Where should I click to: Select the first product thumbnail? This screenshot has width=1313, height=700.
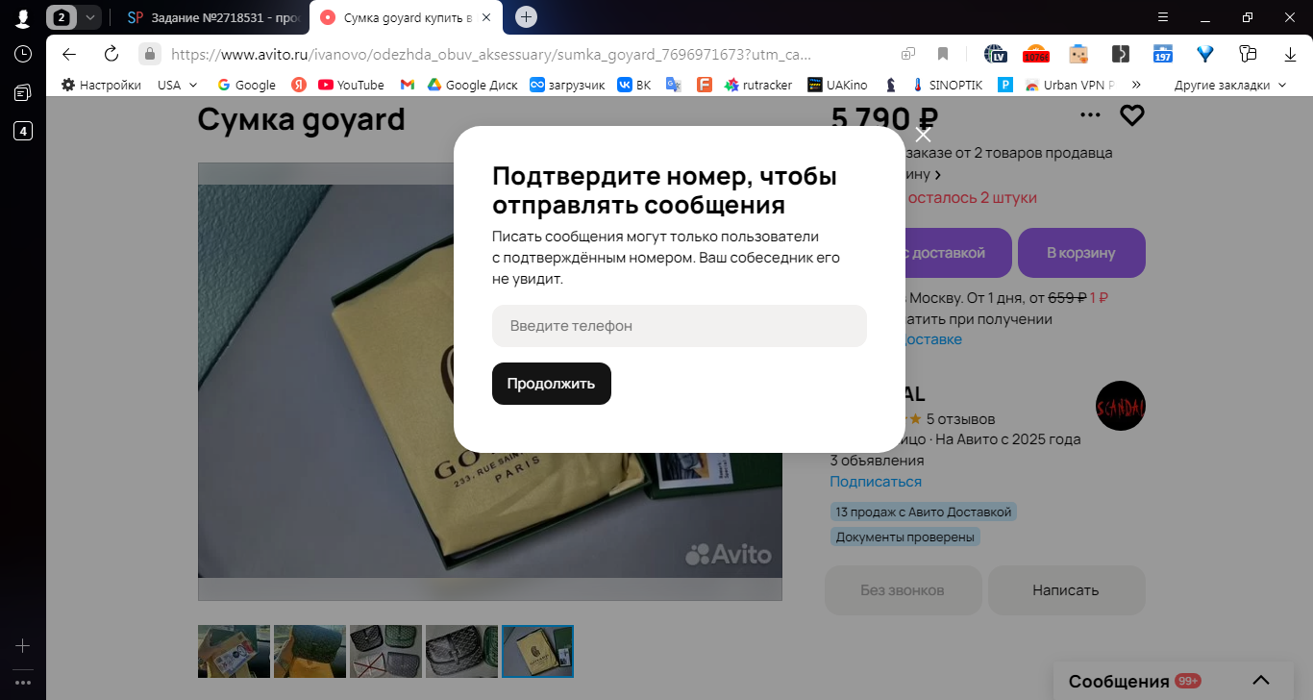(x=234, y=652)
